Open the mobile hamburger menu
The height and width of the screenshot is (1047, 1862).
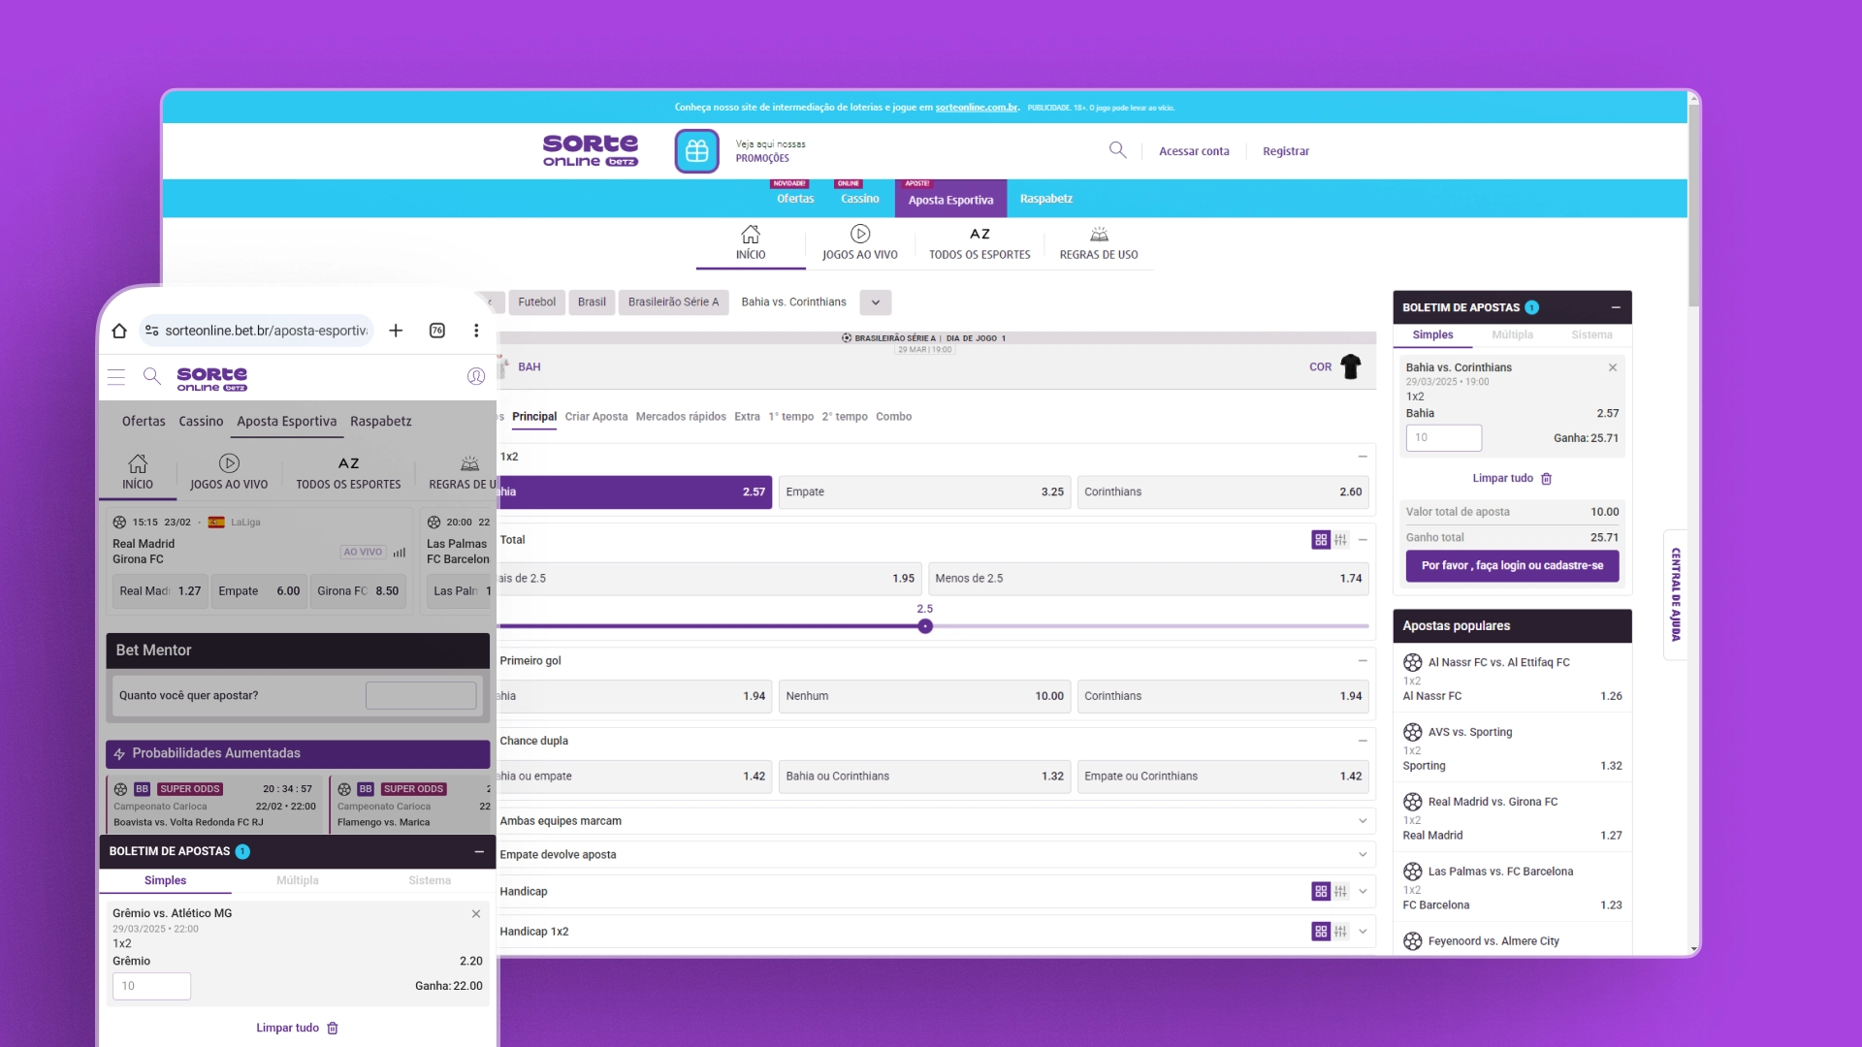click(116, 377)
